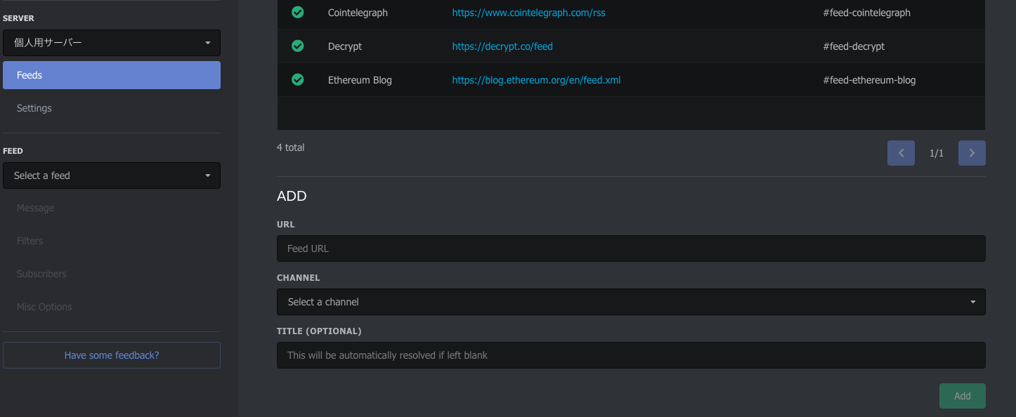Click the Have some feedback? button

pos(112,355)
